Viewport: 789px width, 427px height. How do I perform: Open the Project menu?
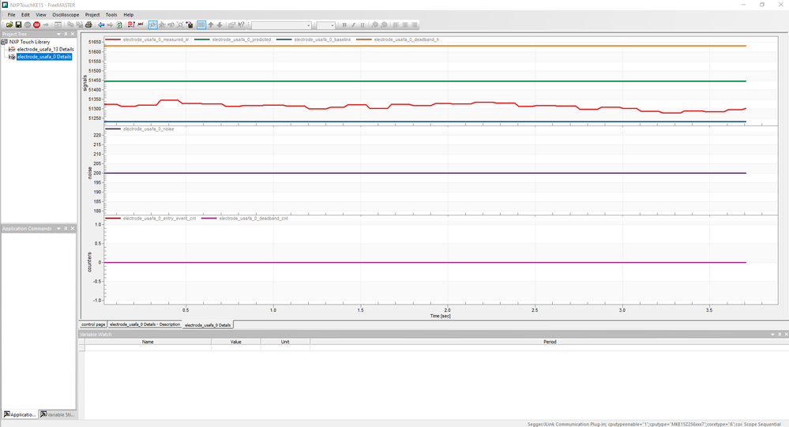point(92,14)
